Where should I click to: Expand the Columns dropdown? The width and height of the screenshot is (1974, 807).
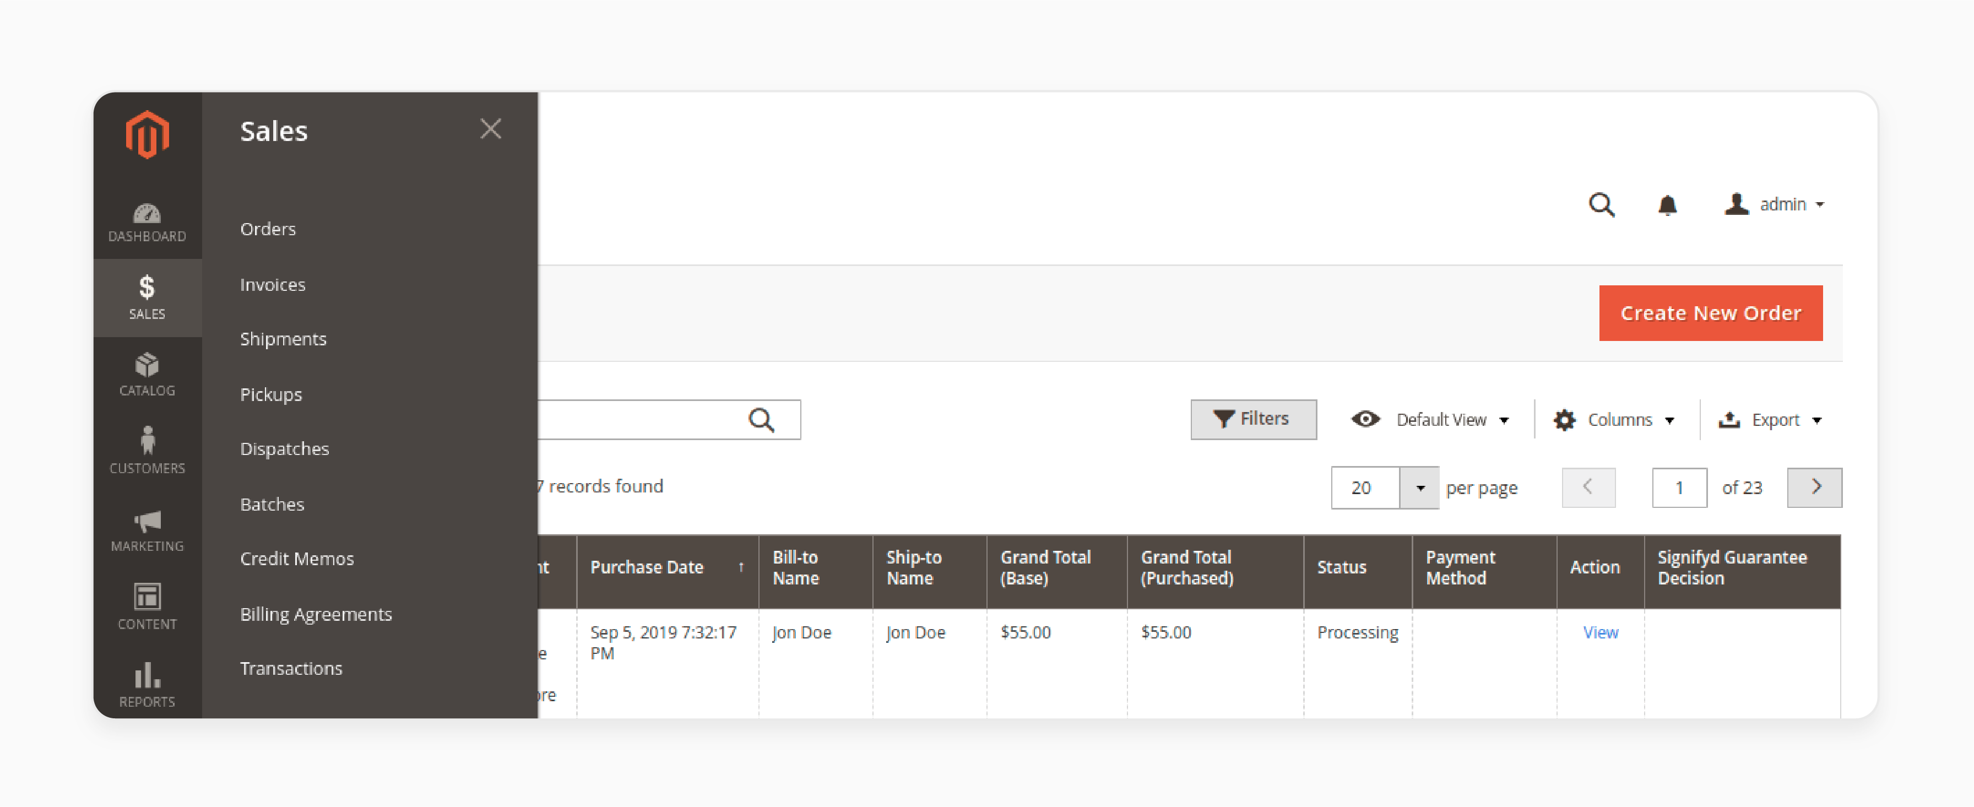1614,419
